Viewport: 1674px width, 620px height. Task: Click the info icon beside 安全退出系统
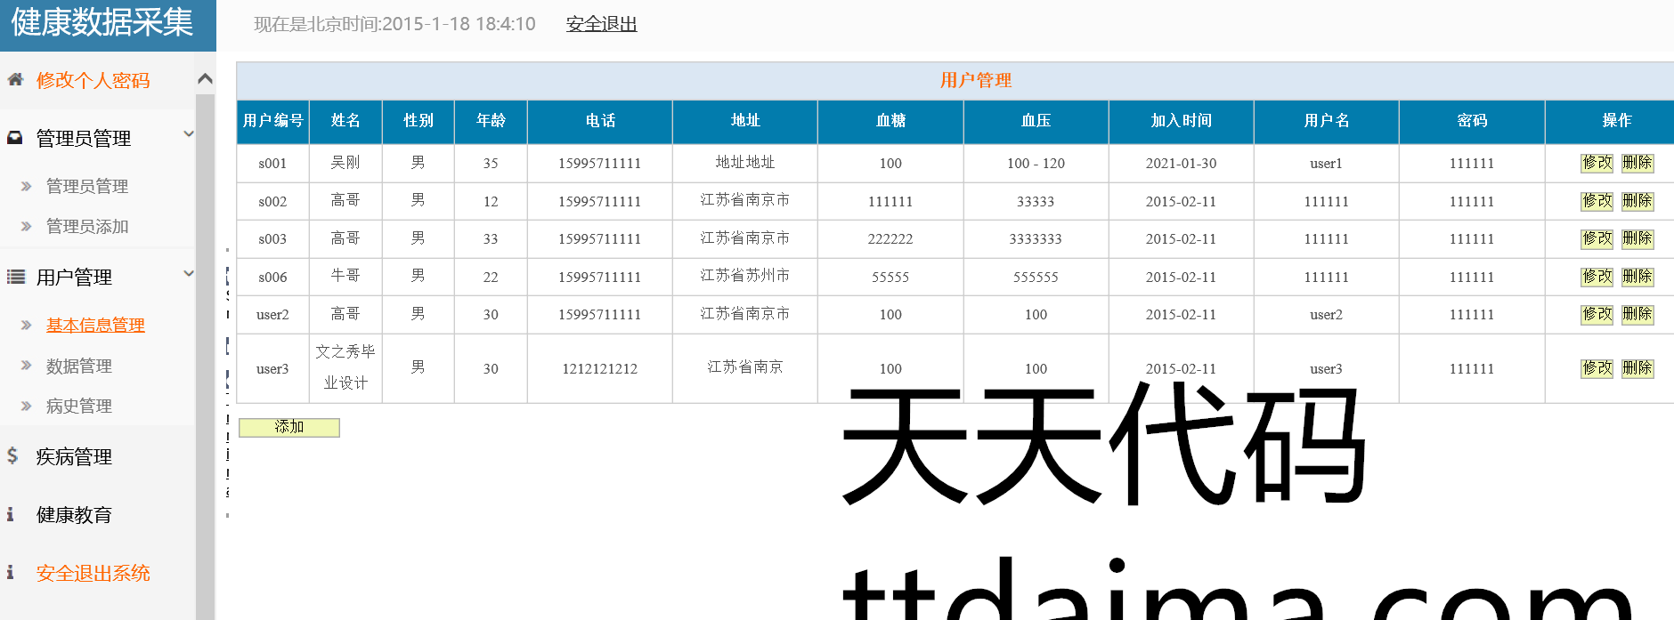[x=11, y=573]
